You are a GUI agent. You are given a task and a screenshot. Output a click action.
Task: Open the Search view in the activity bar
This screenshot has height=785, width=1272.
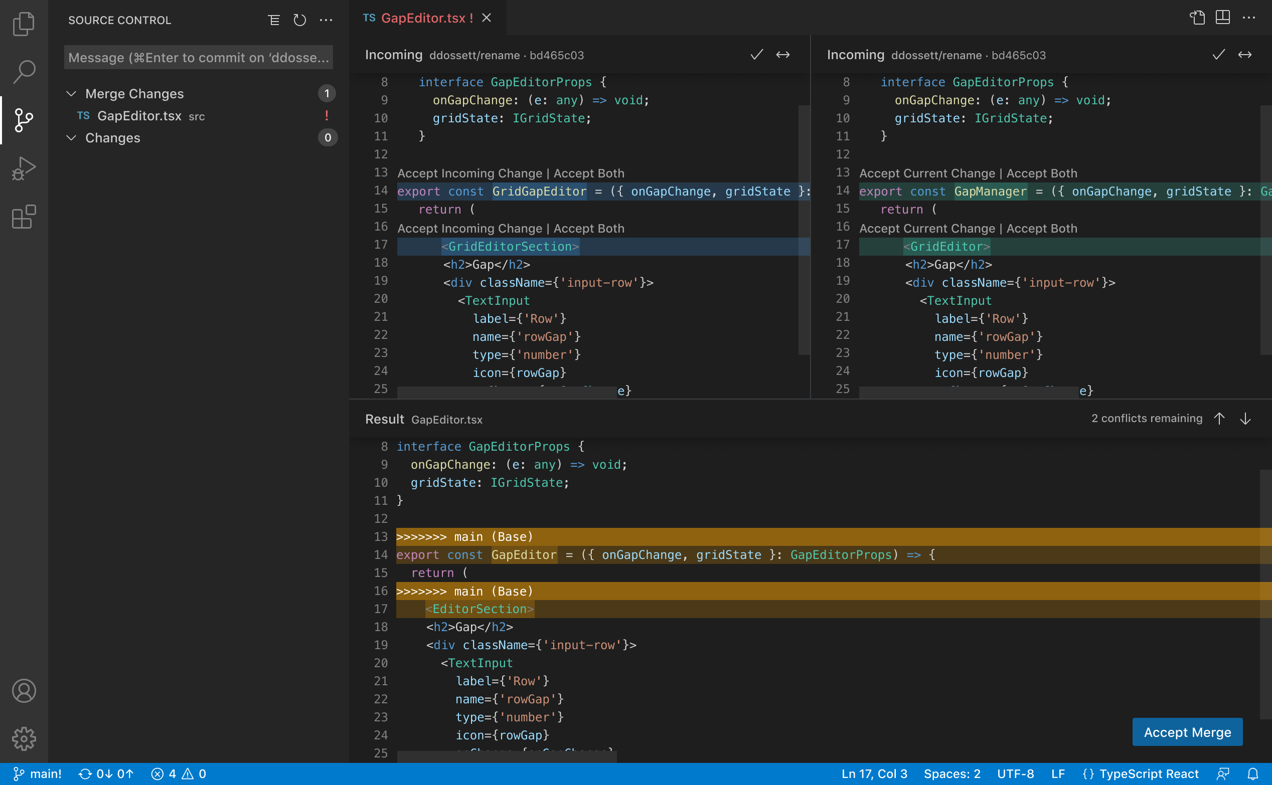click(24, 72)
